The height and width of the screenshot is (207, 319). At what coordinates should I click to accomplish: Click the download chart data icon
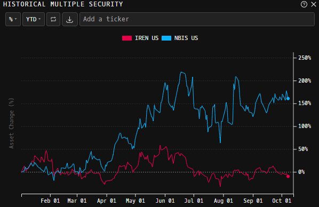(69, 19)
